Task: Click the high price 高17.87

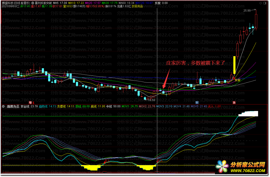Action: coord(36,6)
